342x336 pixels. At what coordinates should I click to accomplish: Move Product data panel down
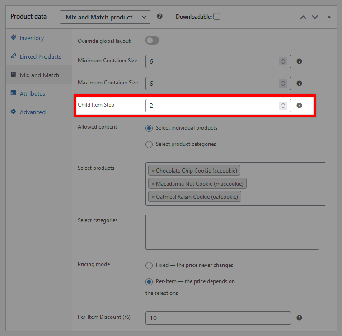coord(315,17)
